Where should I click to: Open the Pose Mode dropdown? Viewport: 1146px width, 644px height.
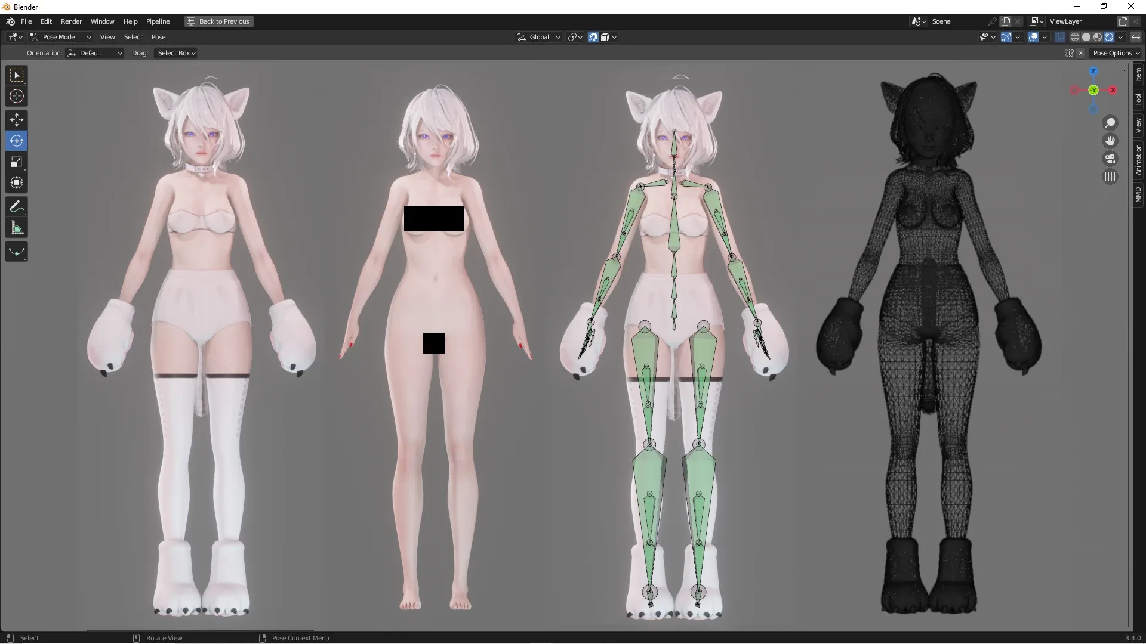point(61,37)
